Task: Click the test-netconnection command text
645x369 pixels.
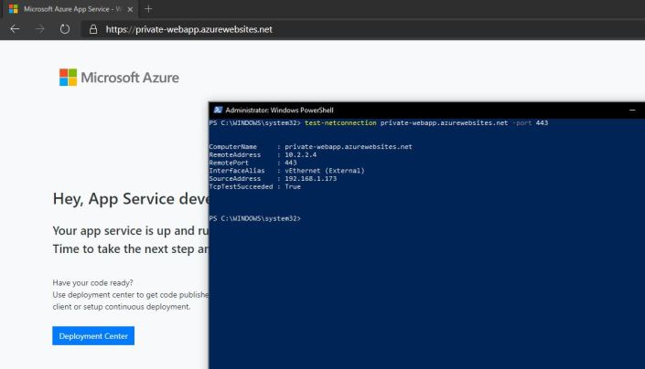Action: tap(340, 122)
